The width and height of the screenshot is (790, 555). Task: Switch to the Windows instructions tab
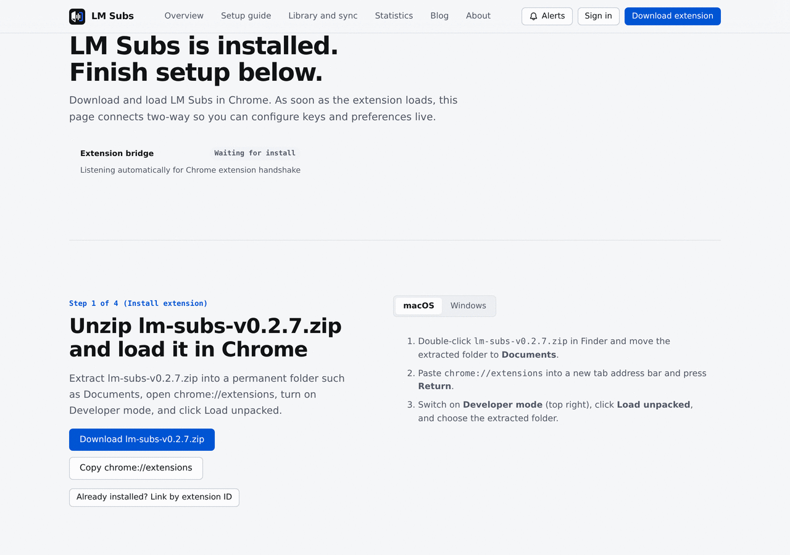(x=468, y=306)
